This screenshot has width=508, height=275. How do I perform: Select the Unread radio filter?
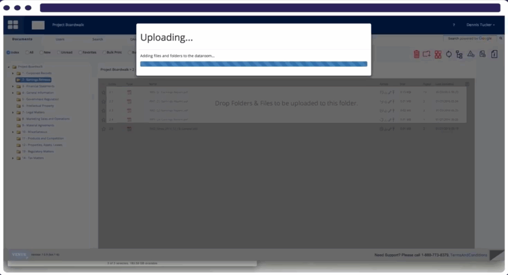pyautogui.click(x=59, y=52)
